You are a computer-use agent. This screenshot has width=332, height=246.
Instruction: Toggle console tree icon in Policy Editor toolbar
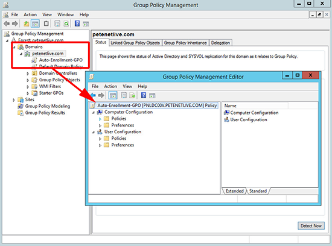113,95
